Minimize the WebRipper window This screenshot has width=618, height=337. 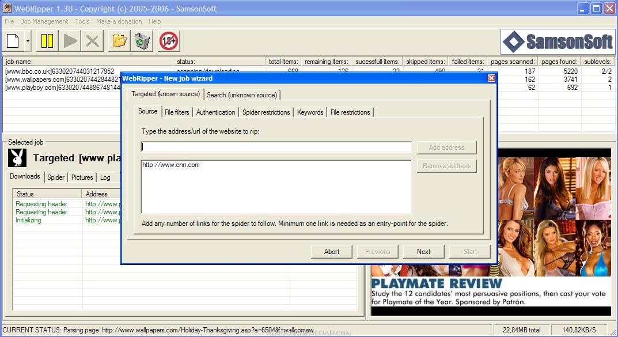(x=582, y=8)
